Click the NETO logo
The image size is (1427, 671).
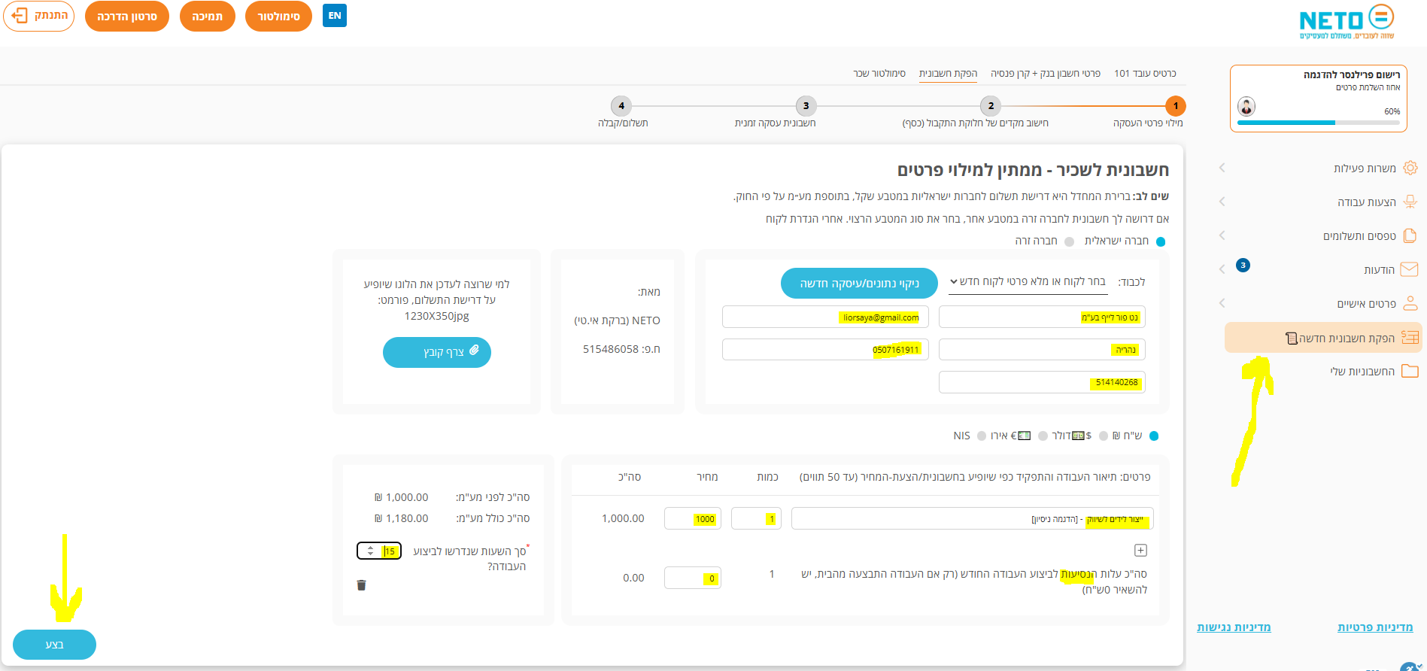point(1347,22)
